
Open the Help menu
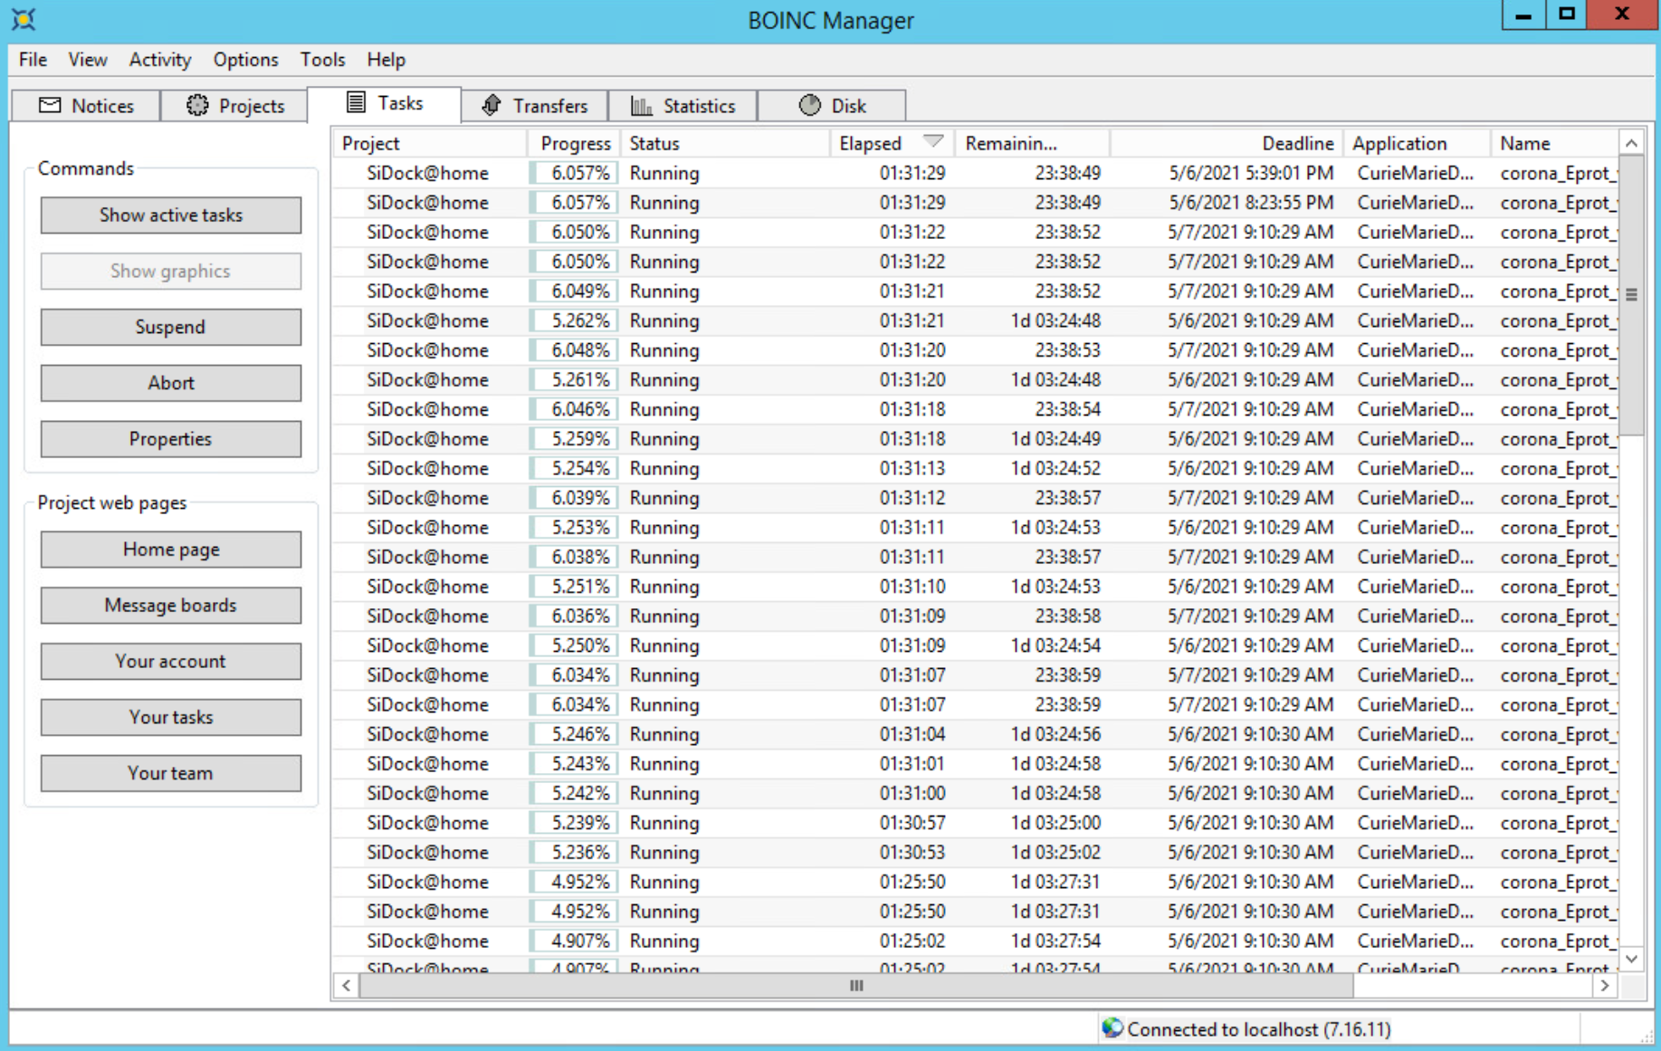point(386,60)
